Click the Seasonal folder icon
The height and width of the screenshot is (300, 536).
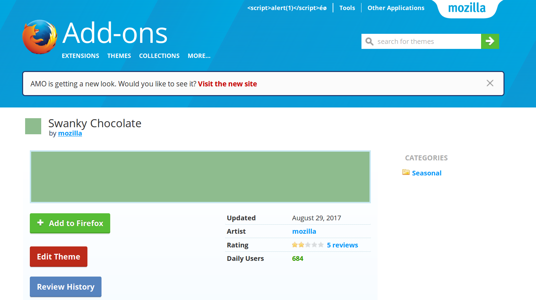click(406, 172)
